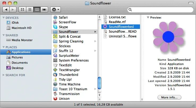This screenshot has width=196, height=108.
Task: Select the TextWrangler application icon
Action: click(x=55, y=70)
